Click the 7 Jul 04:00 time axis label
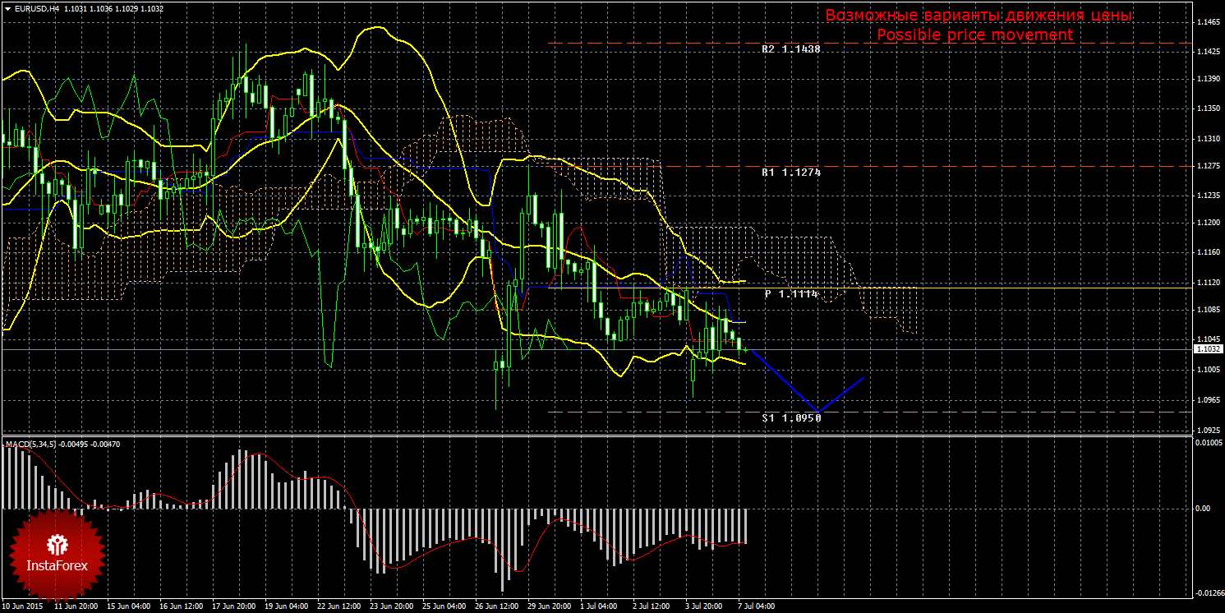The image size is (1225, 613). [756, 606]
